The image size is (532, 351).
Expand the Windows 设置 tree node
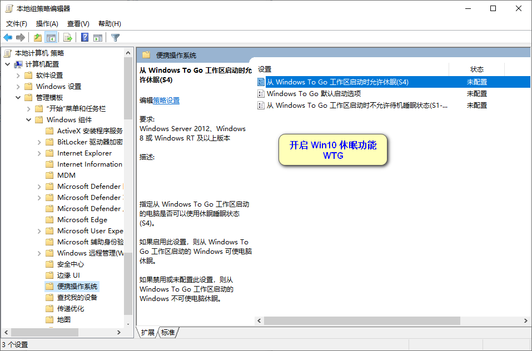coord(18,87)
